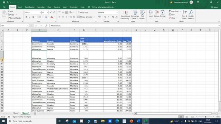Screen dimensions: 221x124
Task: Switch to Page Layout view icon
Action: point(187,117)
